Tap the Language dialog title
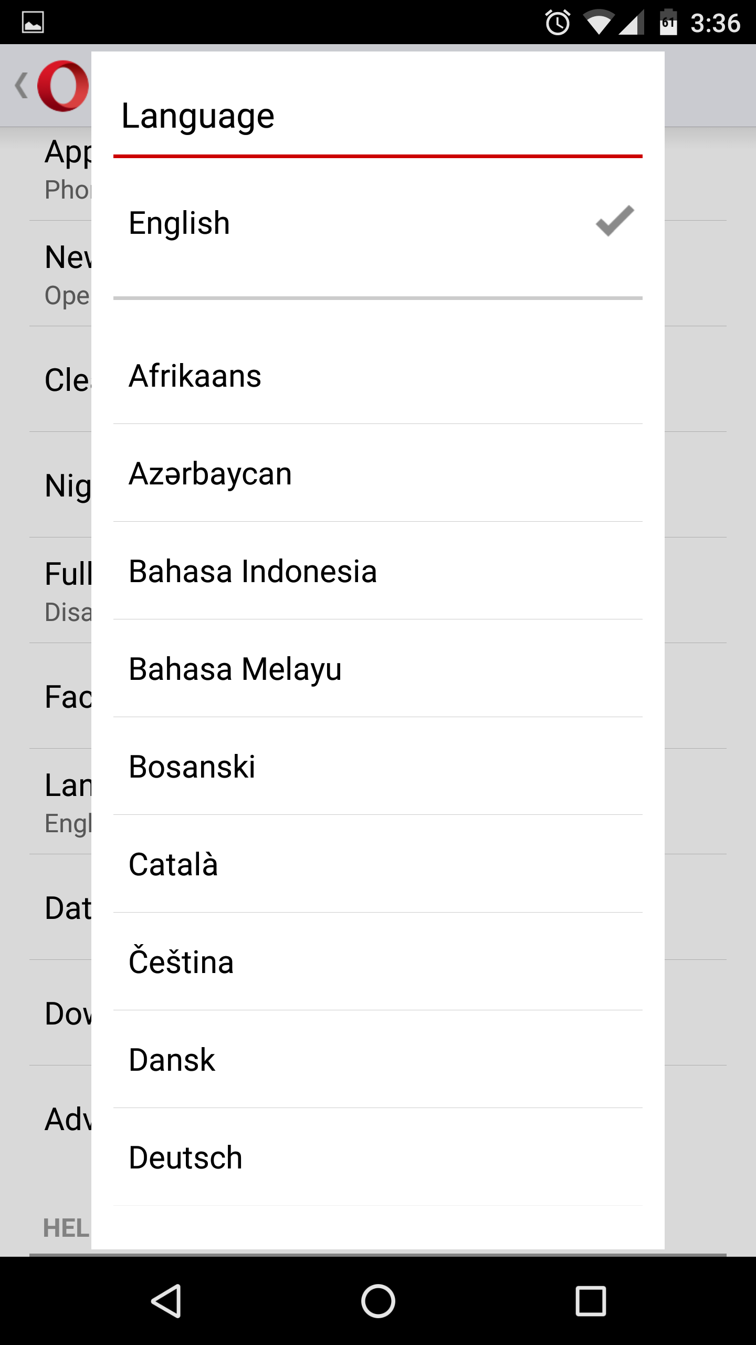 (x=198, y=116)
